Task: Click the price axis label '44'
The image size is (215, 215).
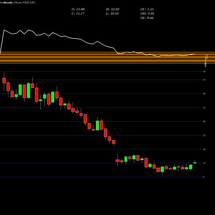Action: 204,71
